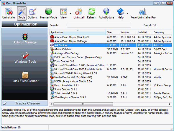Click Wise Registry Cleaner row icon
Screen dimensions: 174x131
coord(52,97)
